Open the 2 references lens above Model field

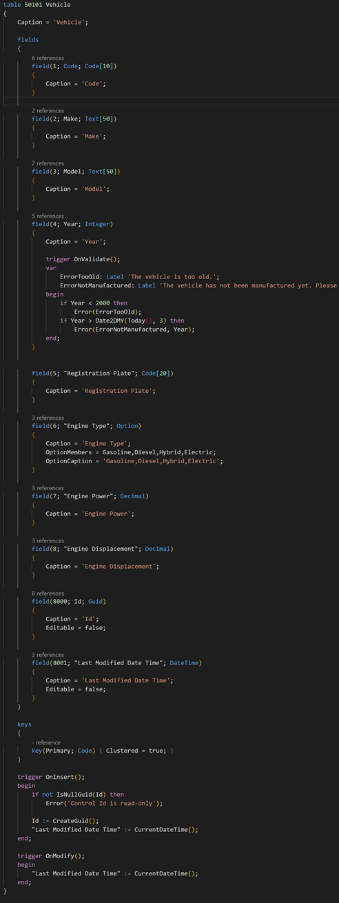48,163
